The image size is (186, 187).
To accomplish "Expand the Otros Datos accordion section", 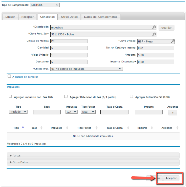I will pyautogui.click(x=93, y=162).
